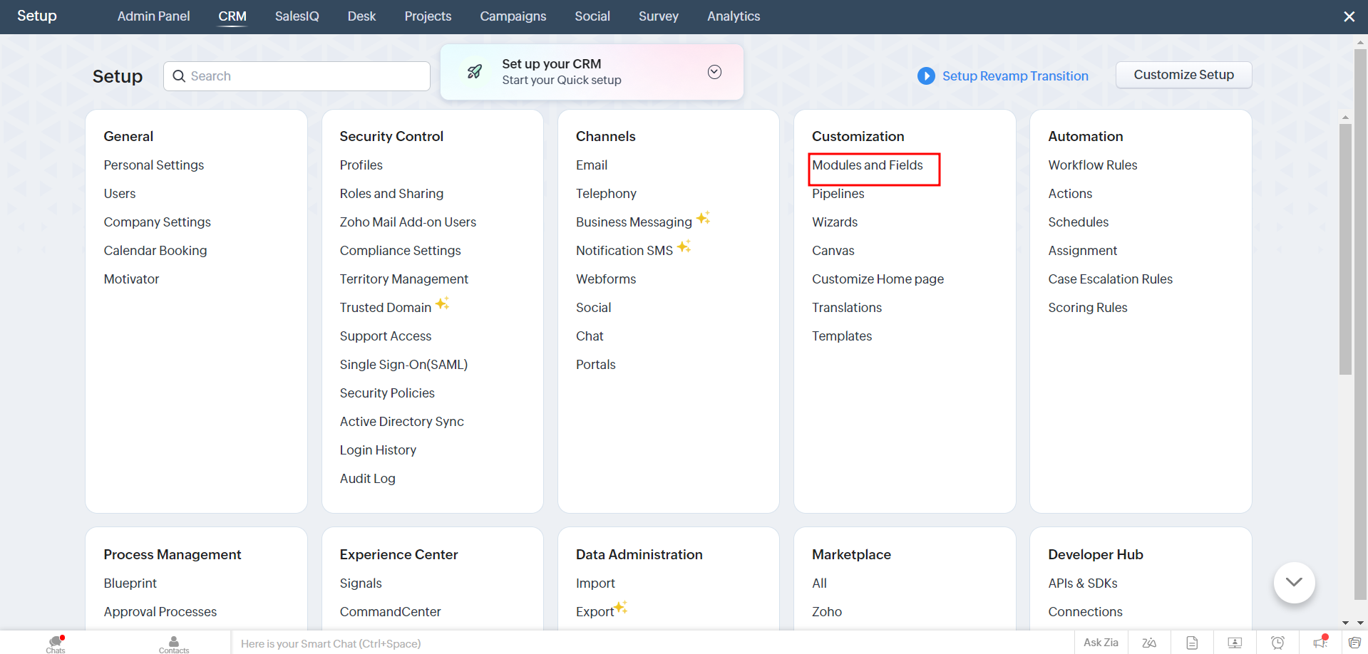The image size is (1368, 654).
Task: Click the stacked chat windows icon
Action: point(1354,643)
